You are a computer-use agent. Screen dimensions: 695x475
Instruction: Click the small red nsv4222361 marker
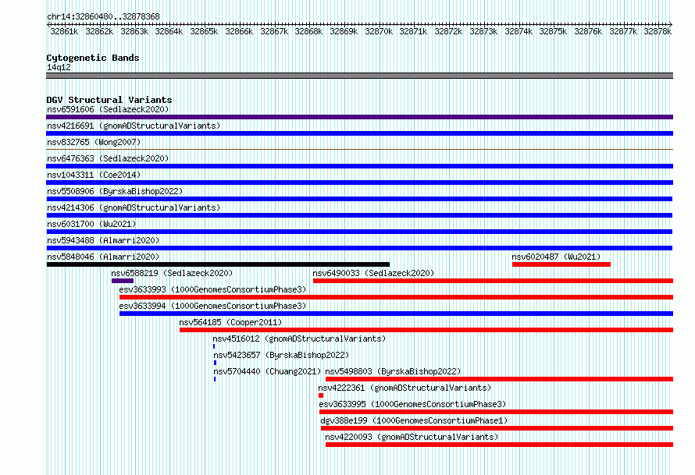coord(321,395)
